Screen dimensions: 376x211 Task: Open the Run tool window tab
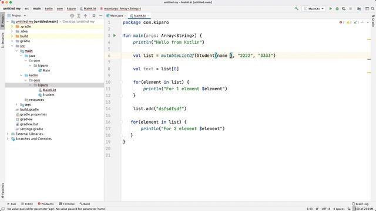(11, 204)
